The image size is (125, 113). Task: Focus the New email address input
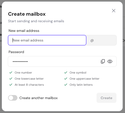(47, 40)
